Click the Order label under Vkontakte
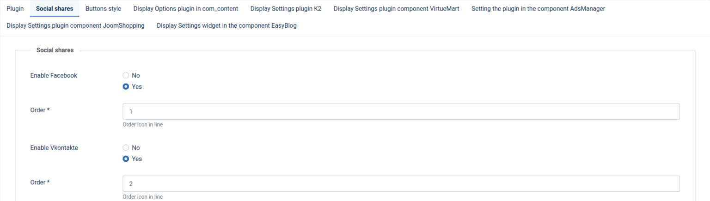This screenshot has height=201, width=710. click(x=40, y=183)
